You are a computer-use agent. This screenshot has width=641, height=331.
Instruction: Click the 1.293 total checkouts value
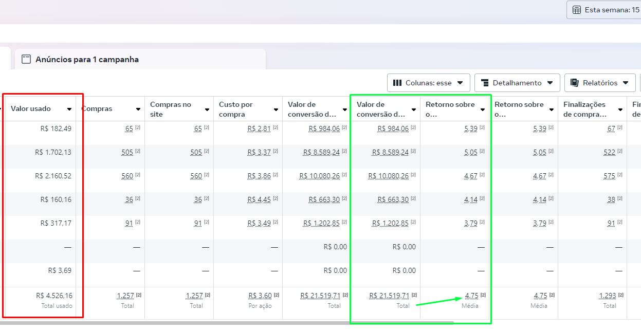608,296
